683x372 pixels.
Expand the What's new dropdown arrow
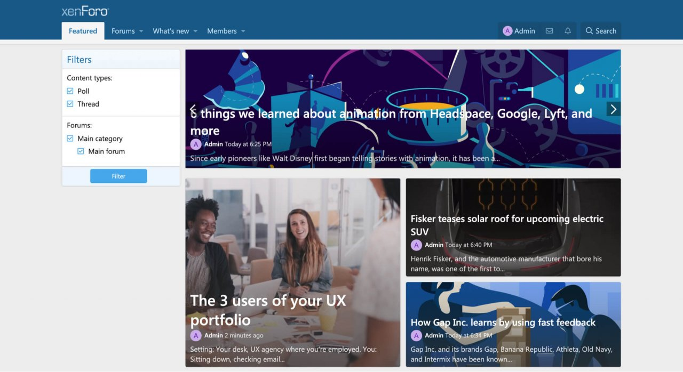pos(195,31)
